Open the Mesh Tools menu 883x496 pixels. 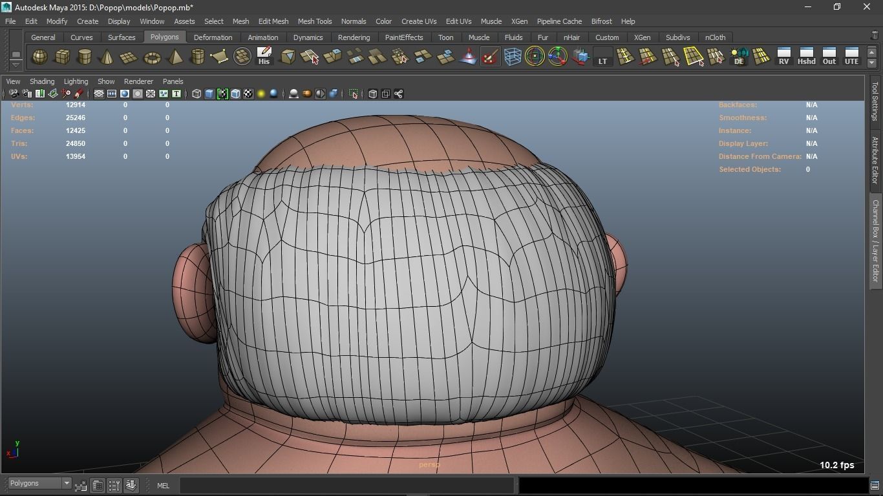pos(315,21)
